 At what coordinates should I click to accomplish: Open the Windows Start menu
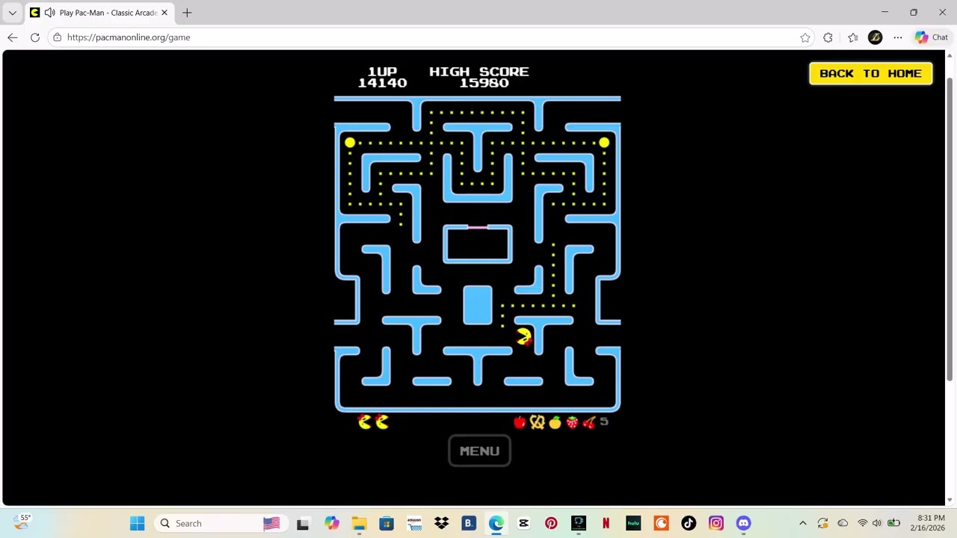point(138,523)
